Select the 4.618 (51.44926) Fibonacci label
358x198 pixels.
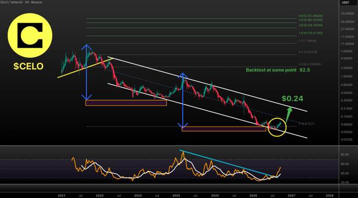tap(311, 16)
